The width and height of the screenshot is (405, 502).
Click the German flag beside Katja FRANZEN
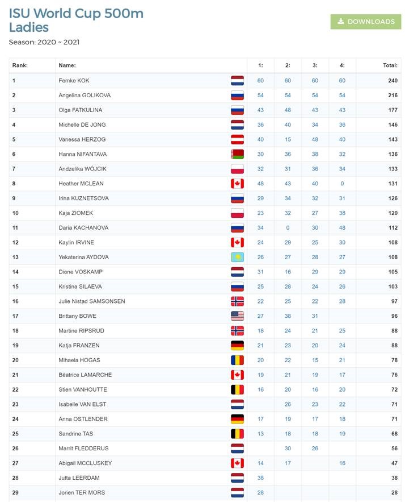tap(237, 346)
